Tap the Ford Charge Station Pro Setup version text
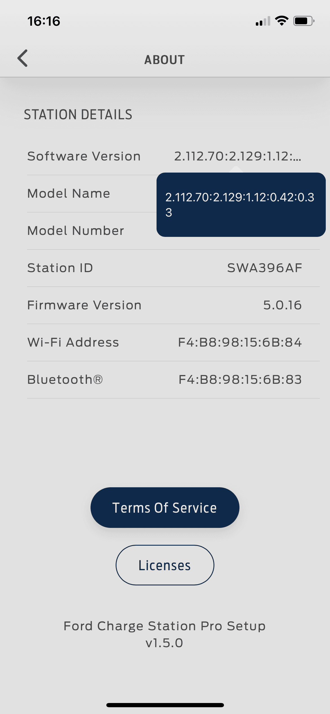Screen dimensions: 330x714 click(165, 634)
